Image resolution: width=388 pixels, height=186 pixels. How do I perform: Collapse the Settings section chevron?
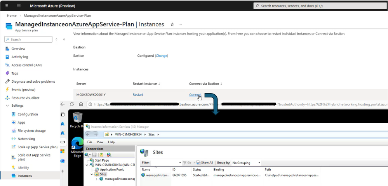coord(7,106)
